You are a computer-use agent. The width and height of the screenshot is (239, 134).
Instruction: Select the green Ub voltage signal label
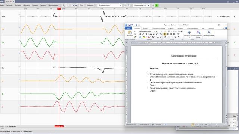coord(3,42)
